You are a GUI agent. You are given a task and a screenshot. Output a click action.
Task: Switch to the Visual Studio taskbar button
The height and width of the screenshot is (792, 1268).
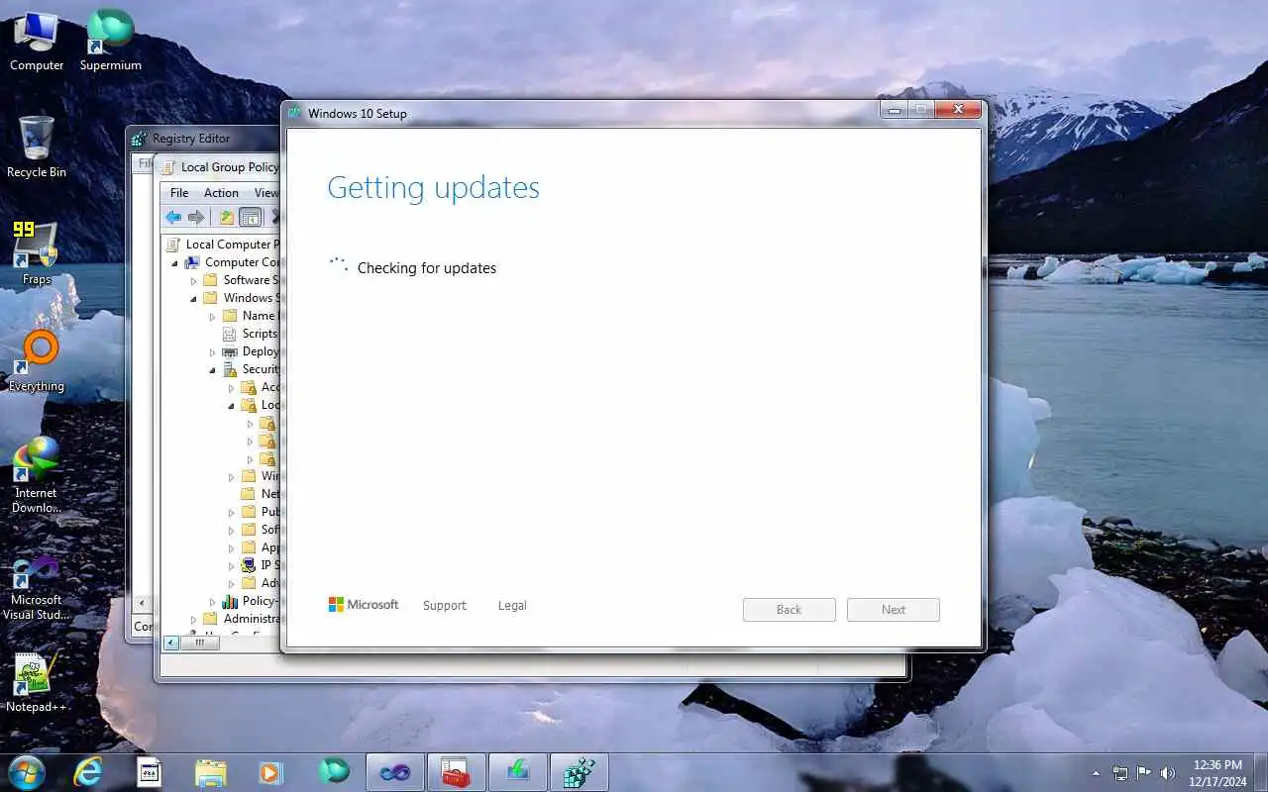point(395,772)
